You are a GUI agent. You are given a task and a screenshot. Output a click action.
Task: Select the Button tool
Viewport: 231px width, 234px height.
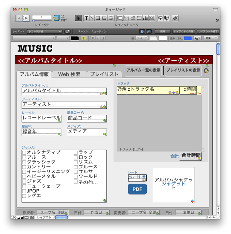pyautogui.click(x=127, y=18)
